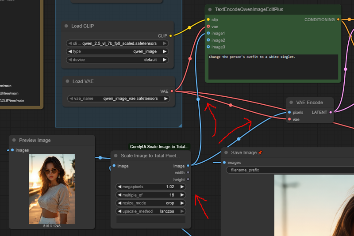This screenshot has width=354, height=236.
Task: Click the pink LATENT output socket on VAE Encode
Action: (x=331, y=112)
